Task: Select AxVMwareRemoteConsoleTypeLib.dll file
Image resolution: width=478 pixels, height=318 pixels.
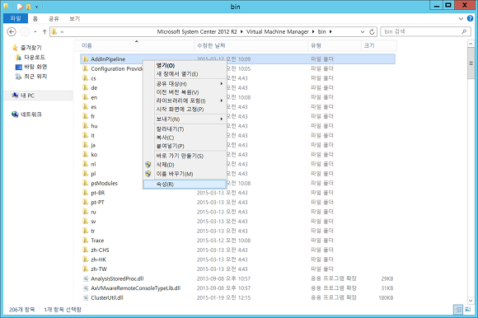Action: pos(136,288)
